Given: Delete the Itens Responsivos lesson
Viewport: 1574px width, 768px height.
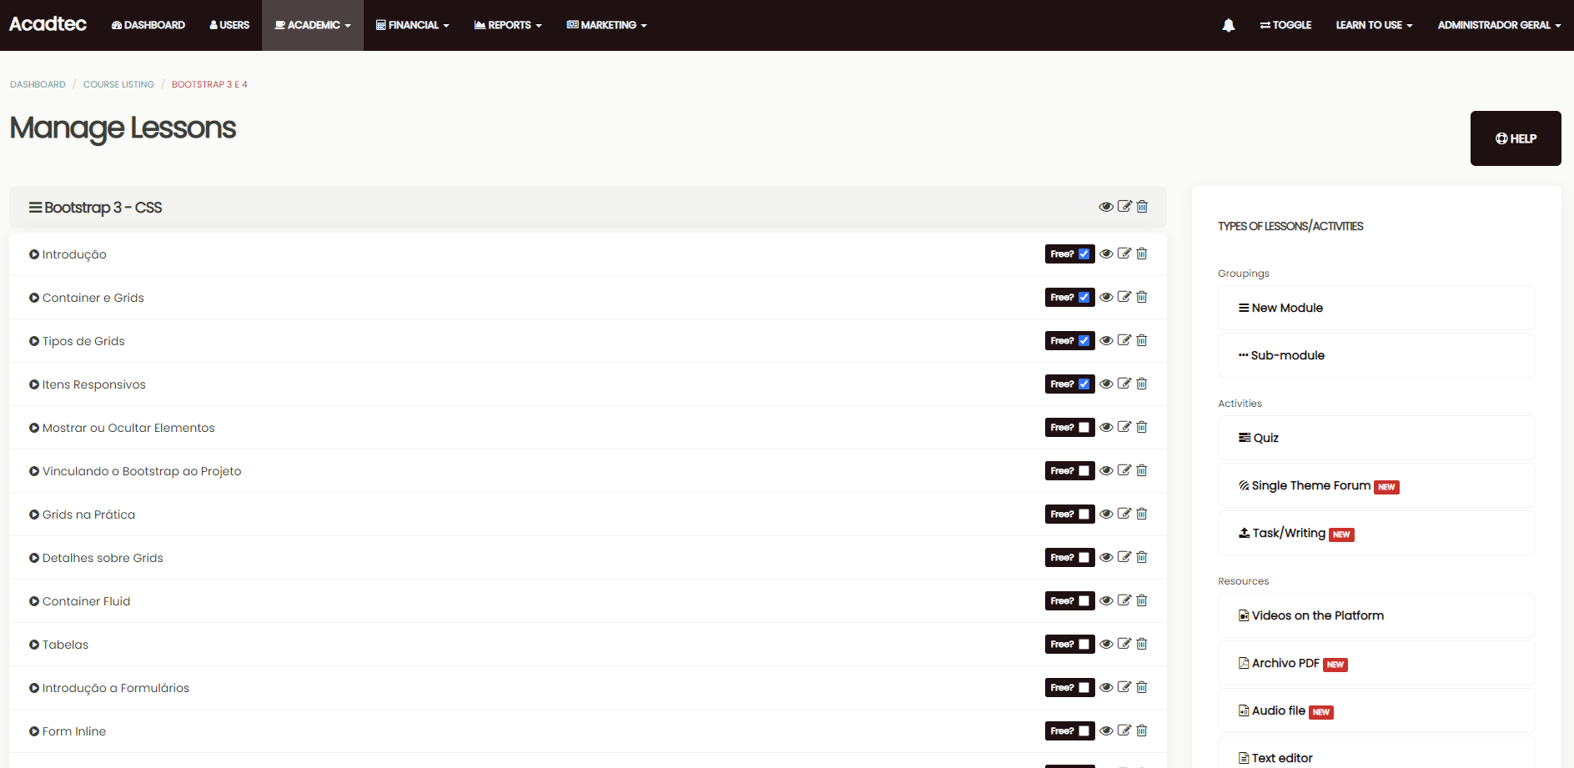Looking at the screenshot, I should (x=1142, y=384).
